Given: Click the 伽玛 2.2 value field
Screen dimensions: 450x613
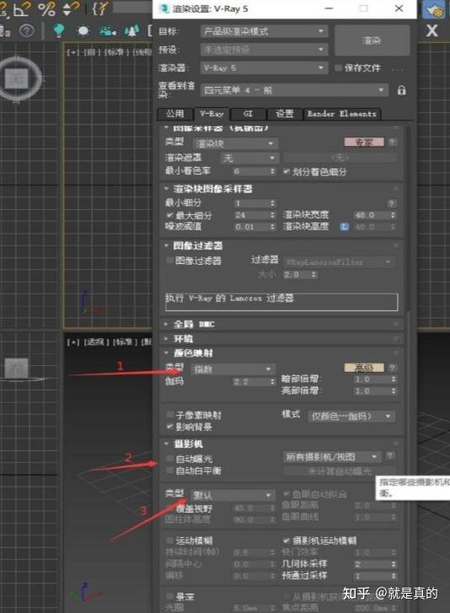Looking at the screenshot, I should [251, 382].
